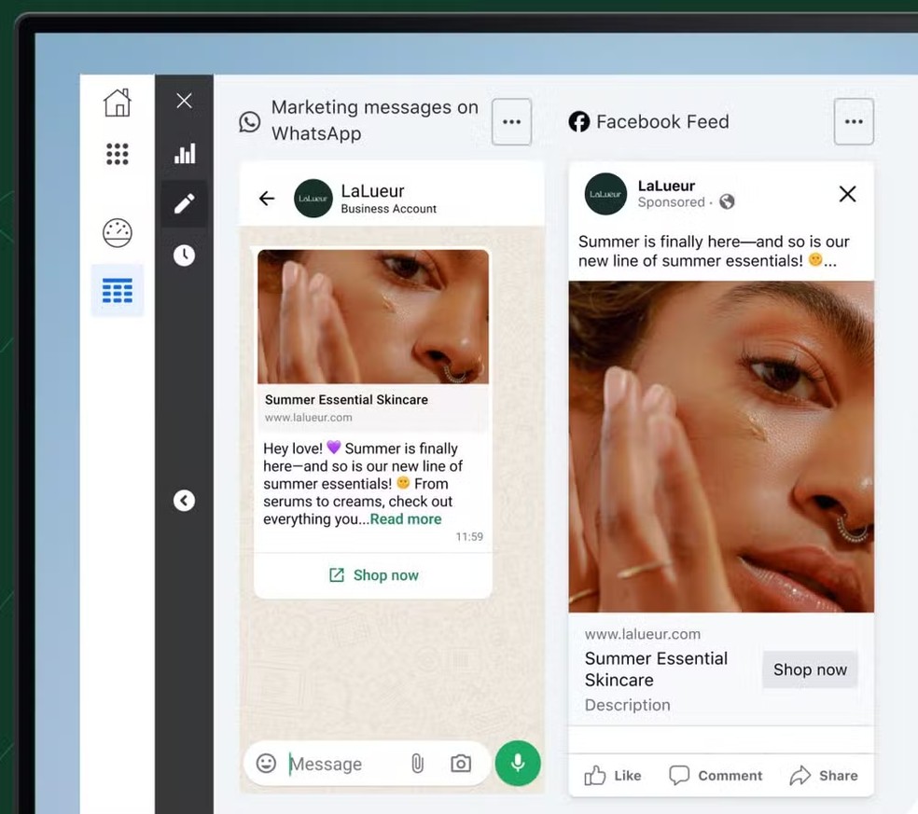The height and width of the screenshot is (814, 918).
Task: Click Read more in WhatsApp message
Action: [x=406, y=519]
